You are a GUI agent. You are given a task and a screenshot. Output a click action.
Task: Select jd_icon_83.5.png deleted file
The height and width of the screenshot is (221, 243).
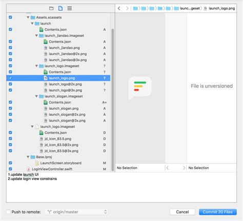(x=58, y=139)
